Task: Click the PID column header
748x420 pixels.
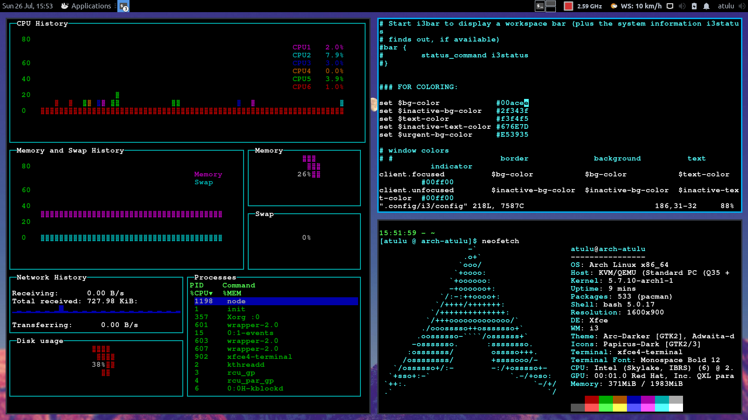Action: 197,286
